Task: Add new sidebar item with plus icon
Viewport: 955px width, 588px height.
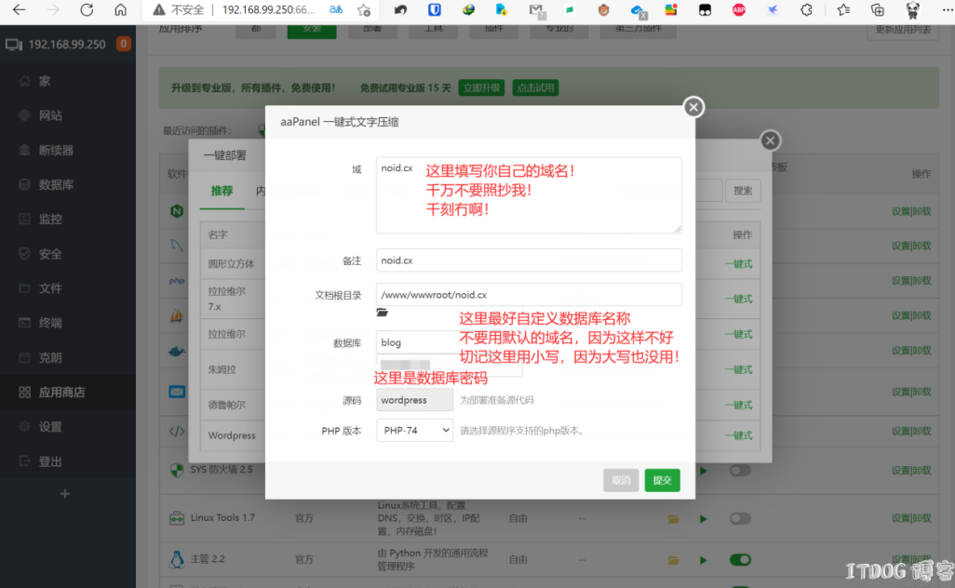Action: tap(64, 494)
